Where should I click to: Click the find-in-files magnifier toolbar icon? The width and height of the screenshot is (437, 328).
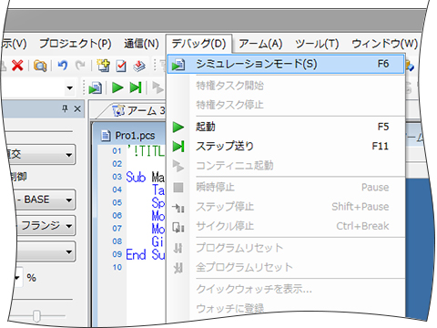point(40,66)
